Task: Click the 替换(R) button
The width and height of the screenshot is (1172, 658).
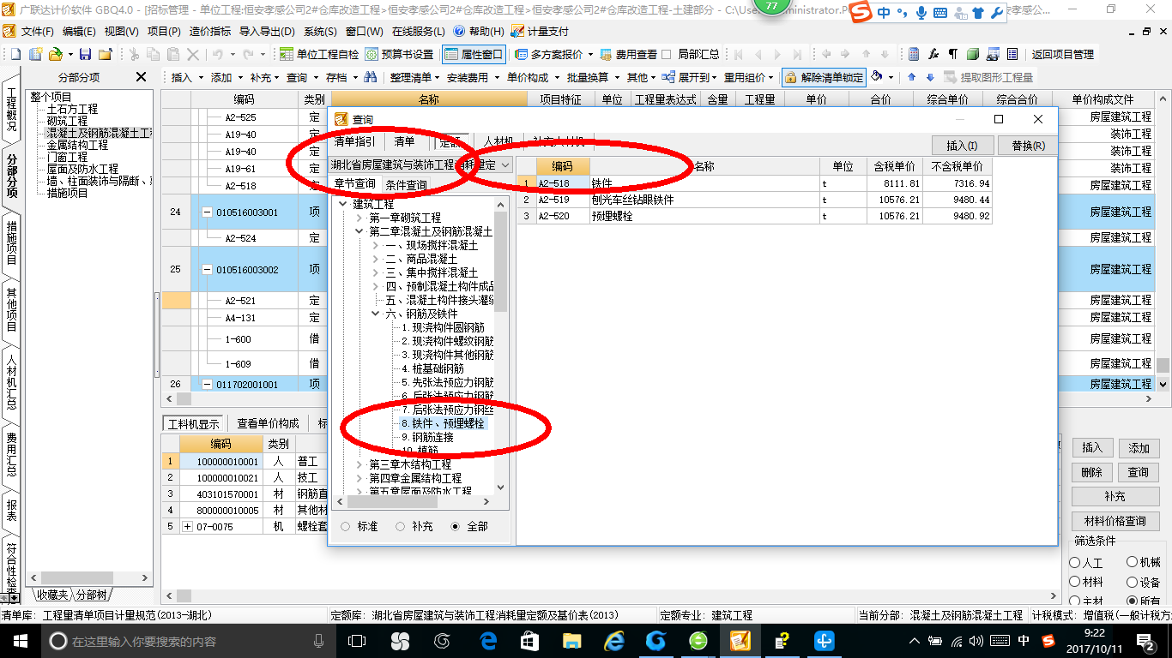Action: [1028, 145]
